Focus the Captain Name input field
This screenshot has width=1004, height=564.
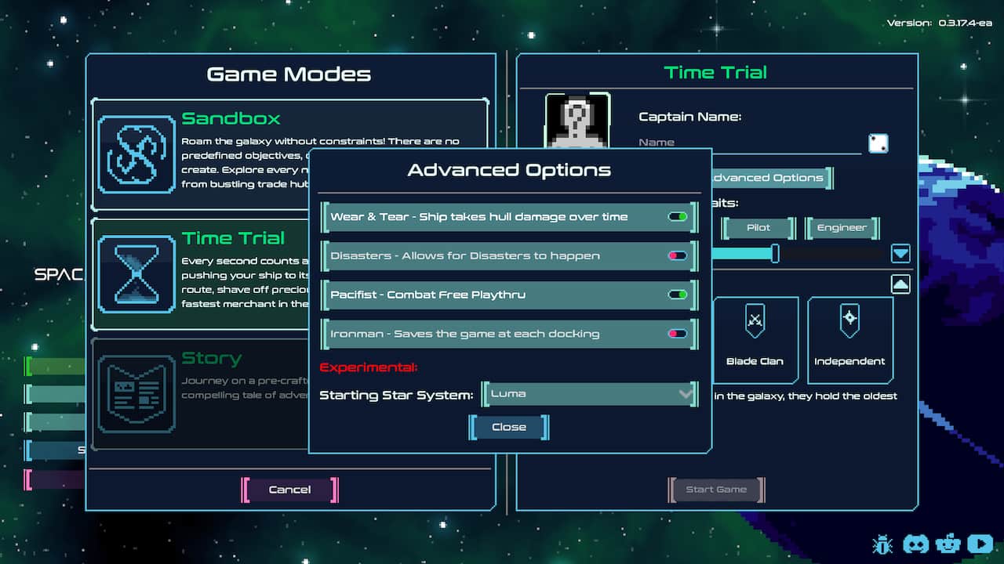pos(750,143)
